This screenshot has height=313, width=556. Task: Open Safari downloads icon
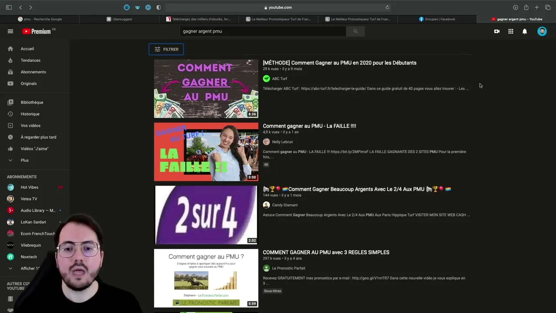click(515, 7)
